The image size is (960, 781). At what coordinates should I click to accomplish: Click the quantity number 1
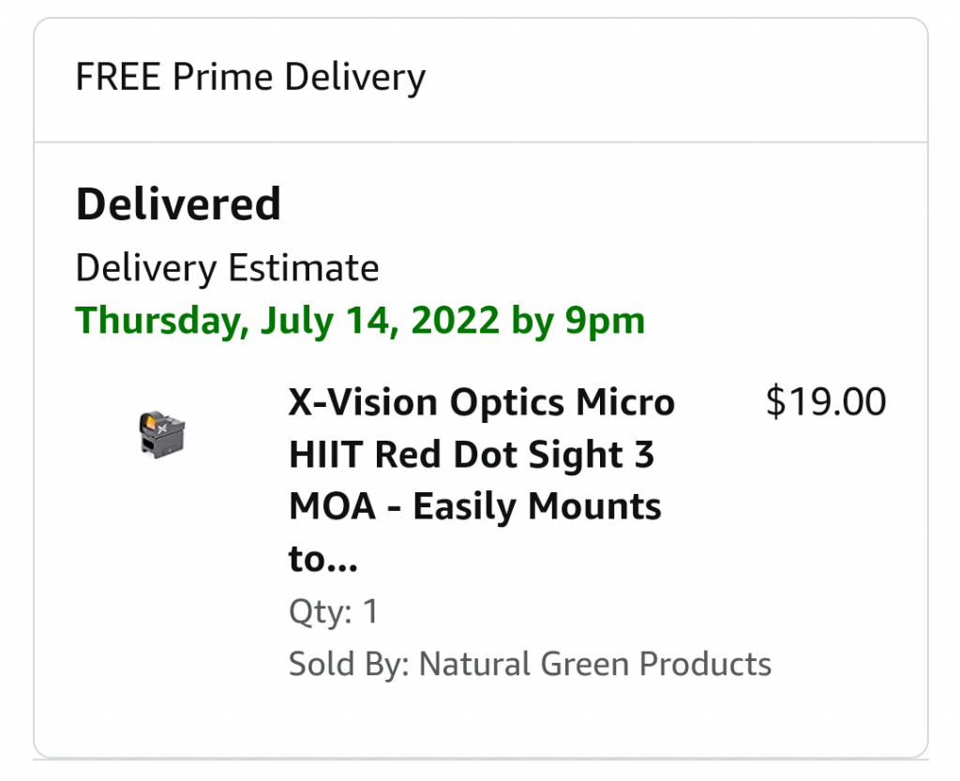click(369, 612)
